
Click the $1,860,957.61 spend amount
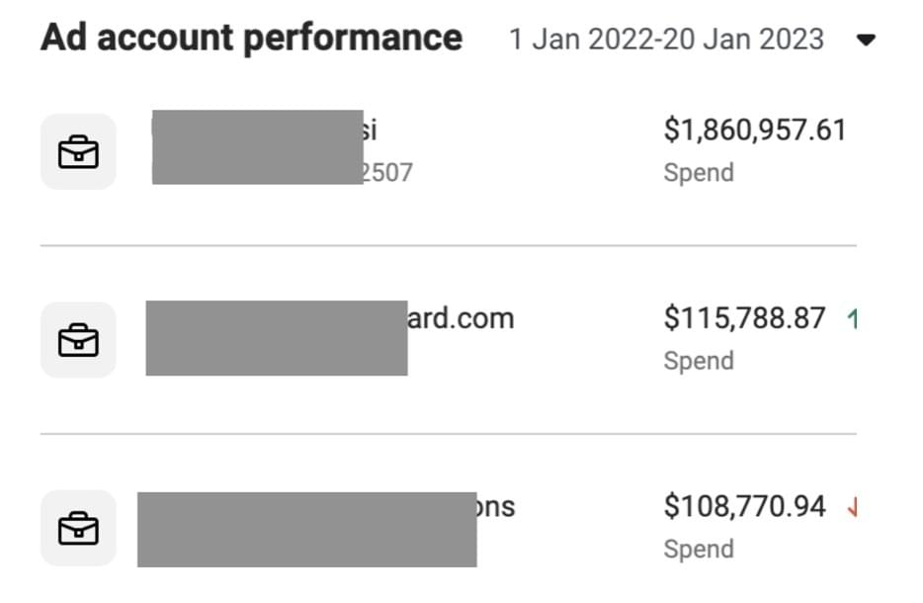(x=754, y=129)
